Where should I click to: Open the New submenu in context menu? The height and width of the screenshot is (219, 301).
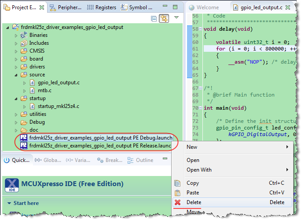[232, 147]
